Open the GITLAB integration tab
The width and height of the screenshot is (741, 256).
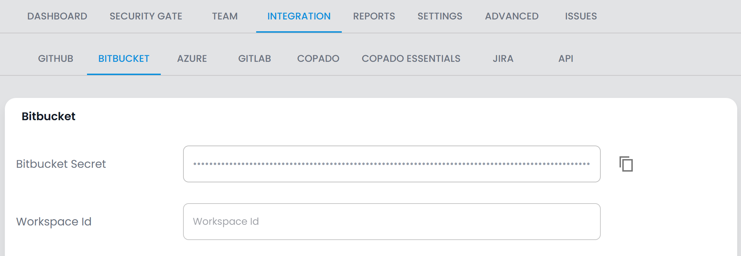254,58
